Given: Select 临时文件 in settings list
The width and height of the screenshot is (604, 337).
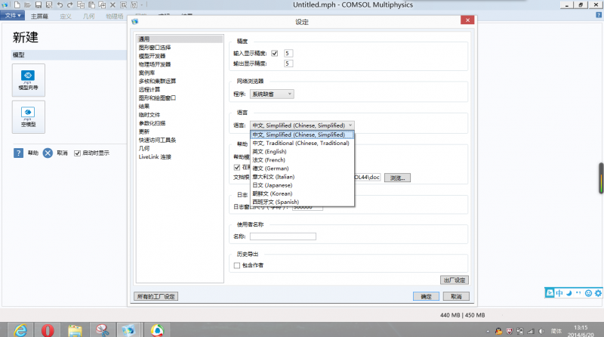Looking at the screenshot, I should 149,115.
